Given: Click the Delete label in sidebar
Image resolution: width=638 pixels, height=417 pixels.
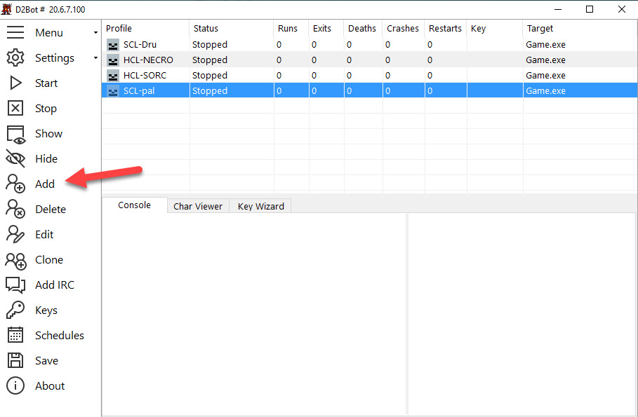Looking at the screenshot, I should [51, 210].
